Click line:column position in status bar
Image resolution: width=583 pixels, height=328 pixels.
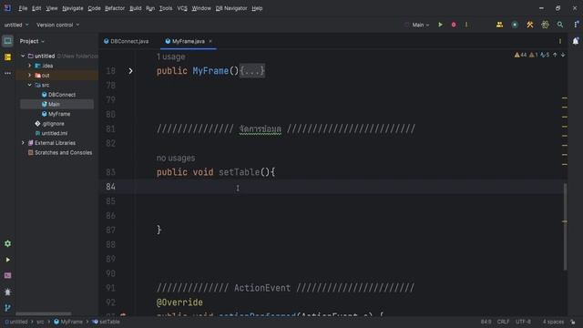click(x=486, y=322)
